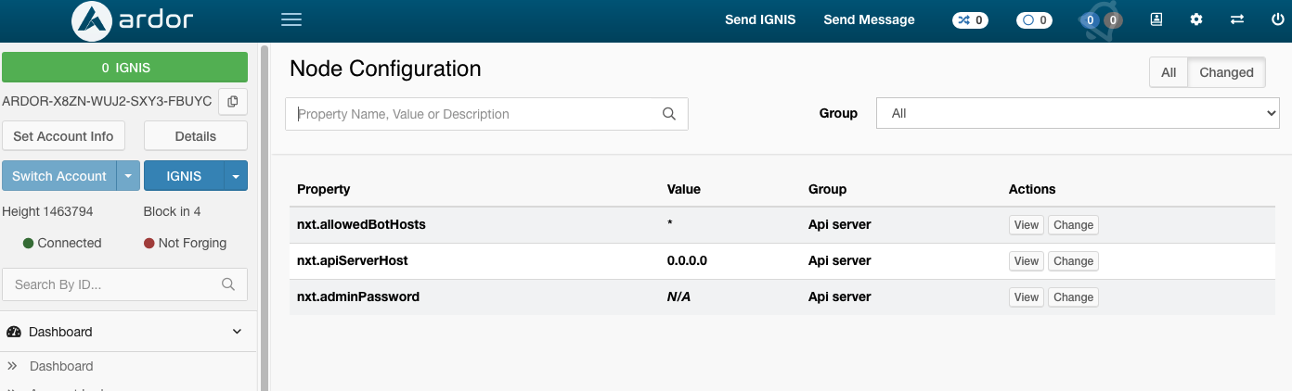Viewport: 1292px width, 391px height.
Task: Click the power logout icon
Action: tap(1278, 19)
